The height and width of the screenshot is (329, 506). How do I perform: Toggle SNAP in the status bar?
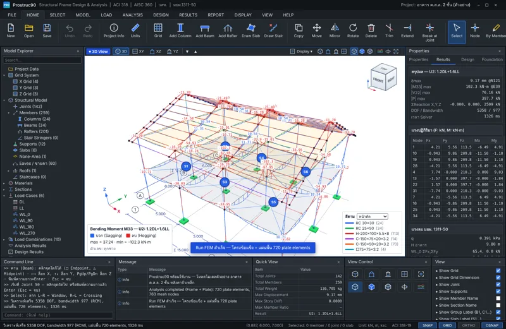coord(428,325)
